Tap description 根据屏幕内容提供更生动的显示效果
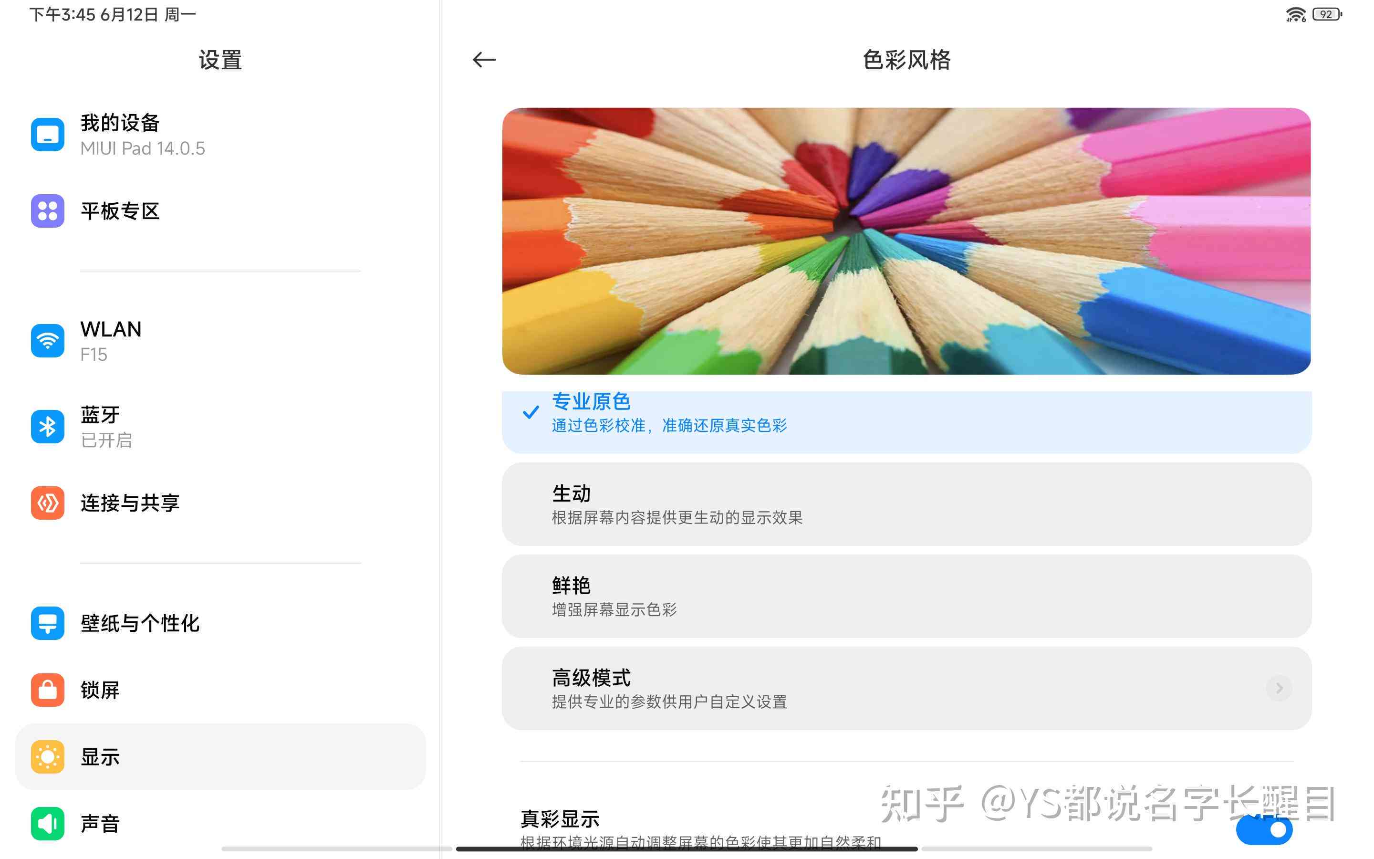Image resolution: width=1374 pixels, height=859 pixels. [677, 518]
